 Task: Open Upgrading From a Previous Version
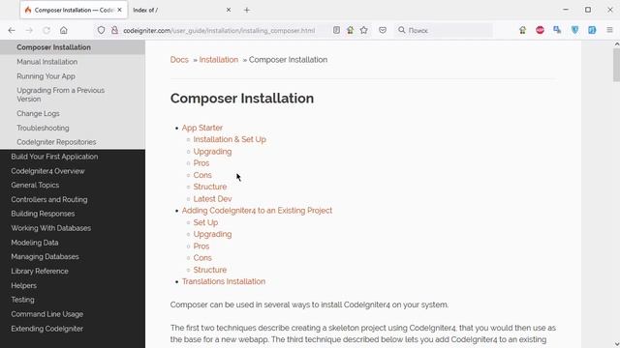click(60, 95)
